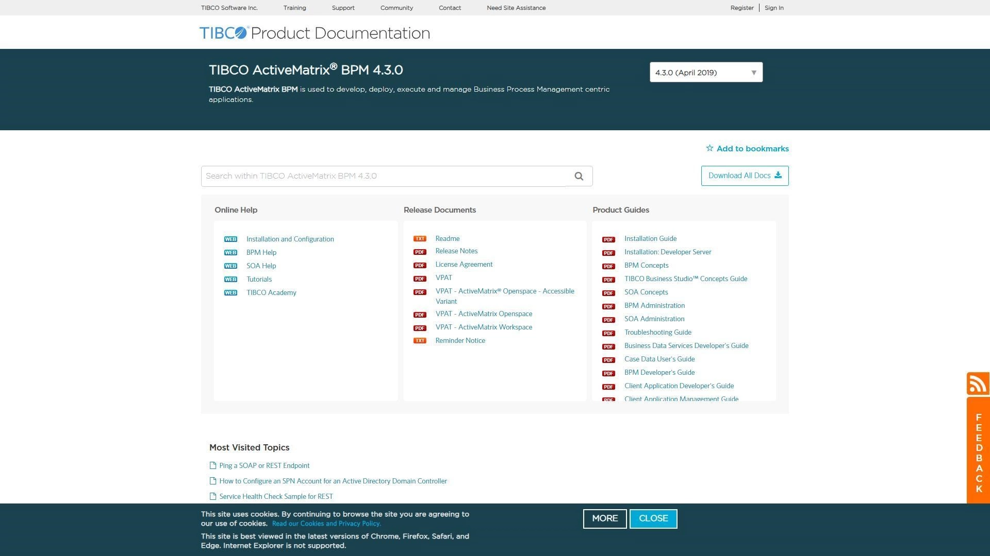Click the WEB badge next to BPM Help
Screen dimensions: 990x556
(x=230, y=253)
